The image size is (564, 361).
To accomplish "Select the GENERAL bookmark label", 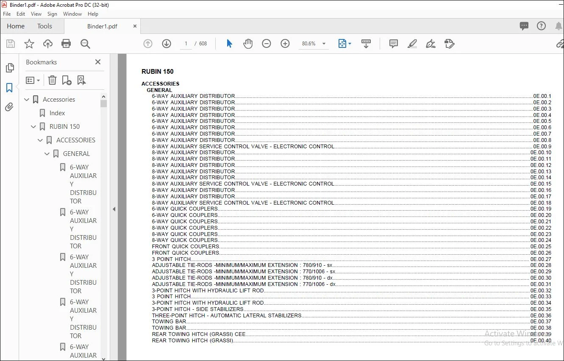I will click(x=76, y=154).
